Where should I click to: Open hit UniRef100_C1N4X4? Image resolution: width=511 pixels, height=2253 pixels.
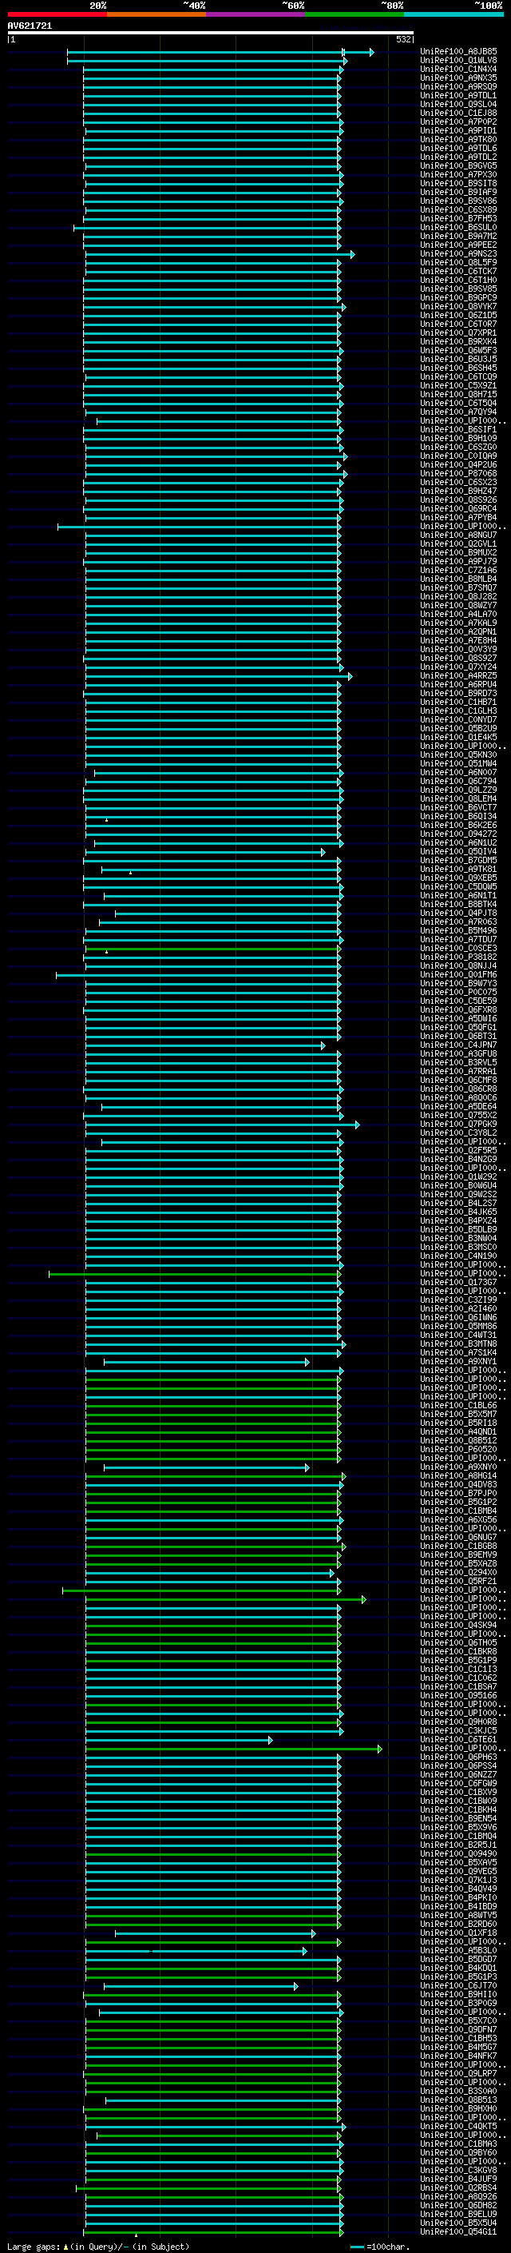point(458,70)
